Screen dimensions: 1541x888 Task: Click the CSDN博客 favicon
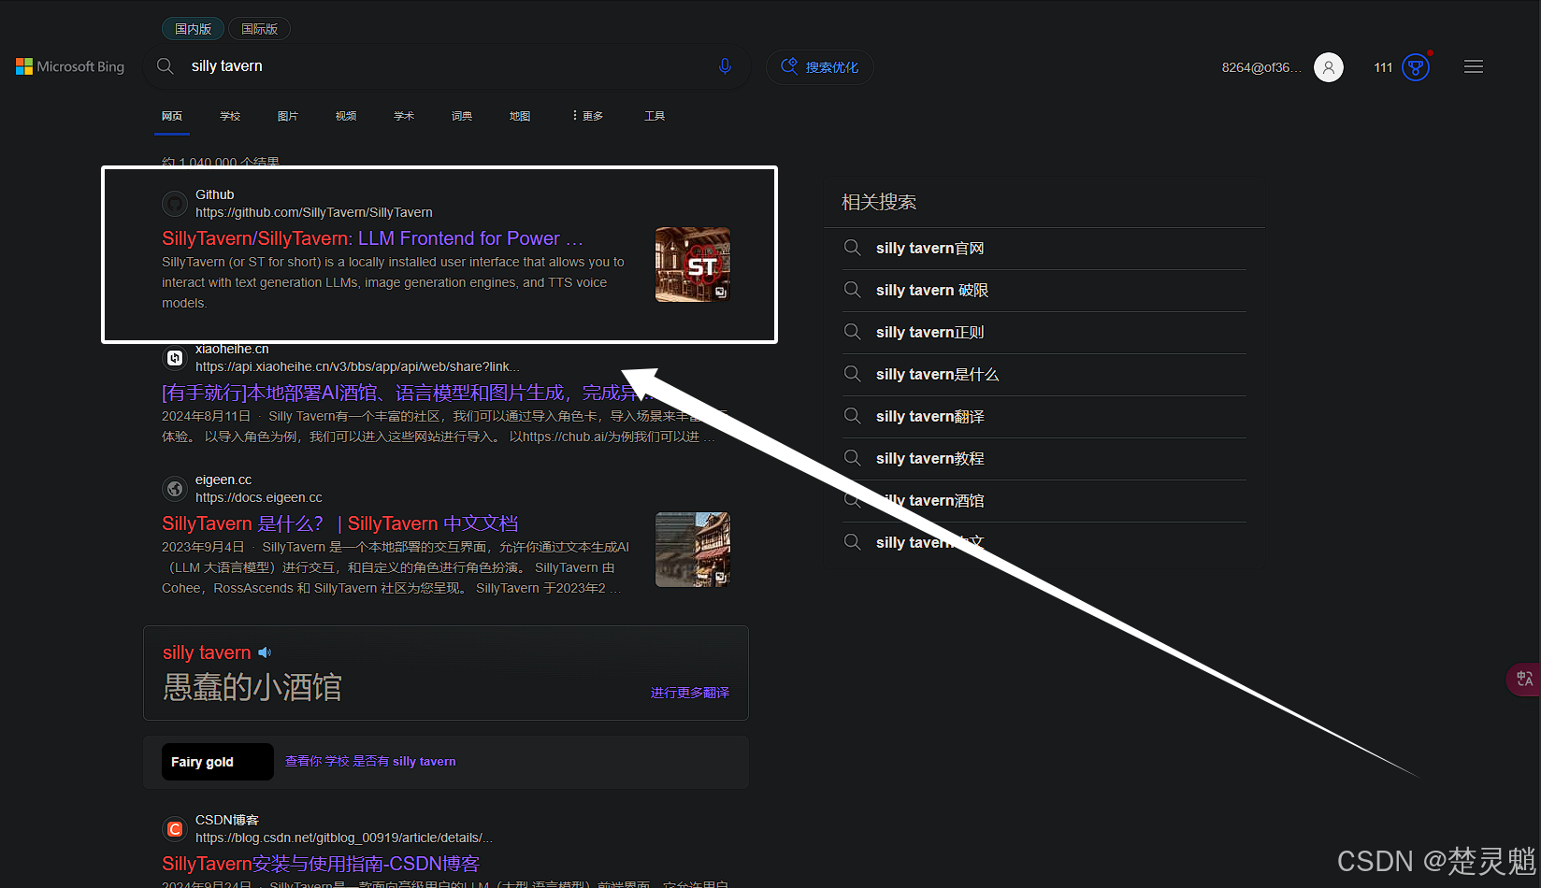click(x=175, y=829)
